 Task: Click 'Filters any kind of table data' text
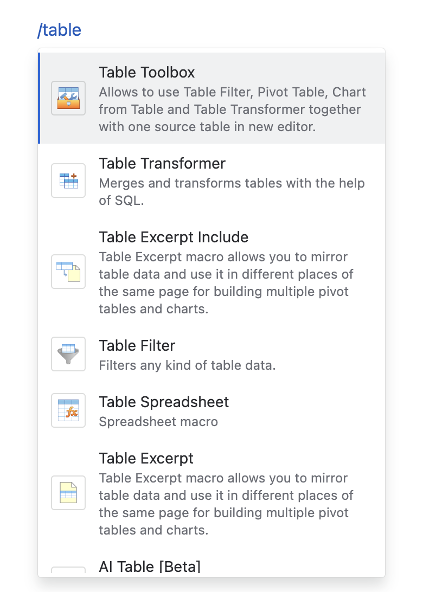(x=187, y=365)
